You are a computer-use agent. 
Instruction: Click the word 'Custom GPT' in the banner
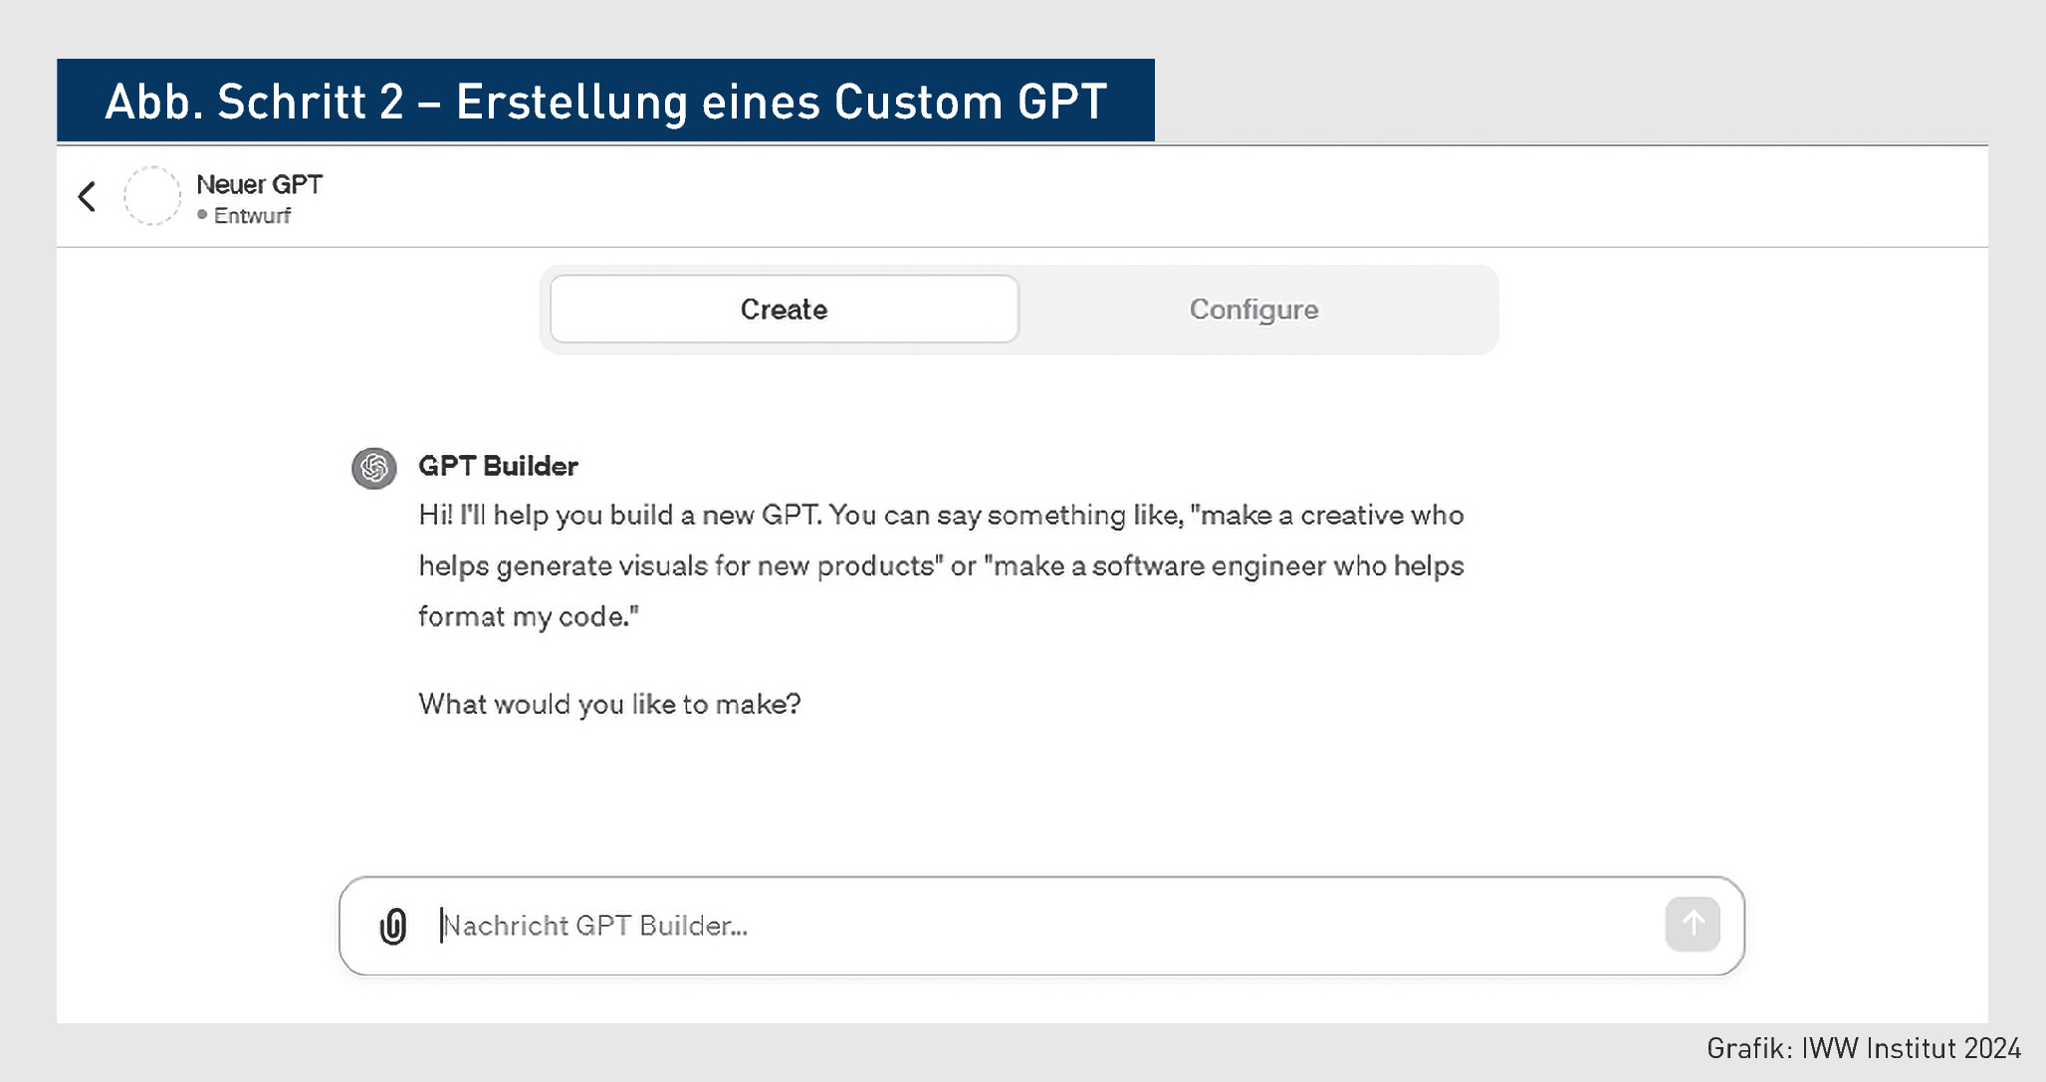click(971, 102)
